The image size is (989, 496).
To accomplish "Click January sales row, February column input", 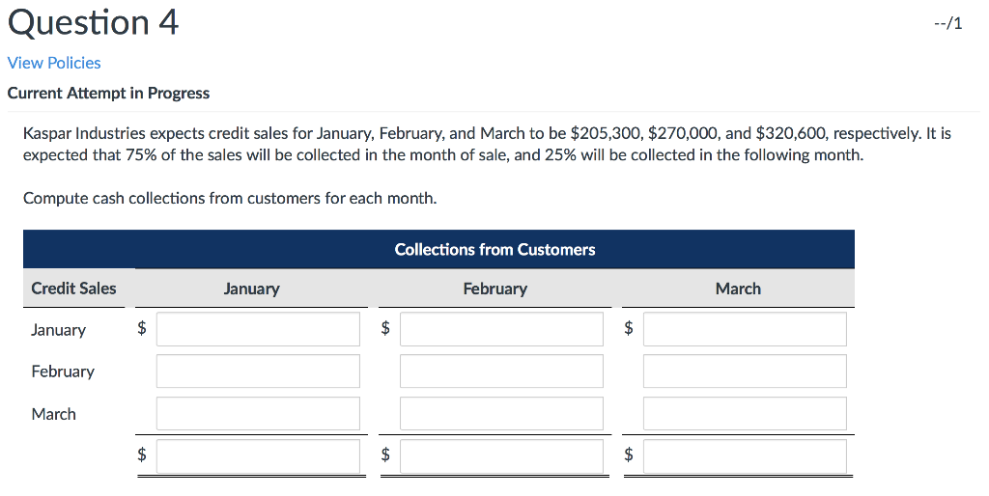I will click(501, 329).
